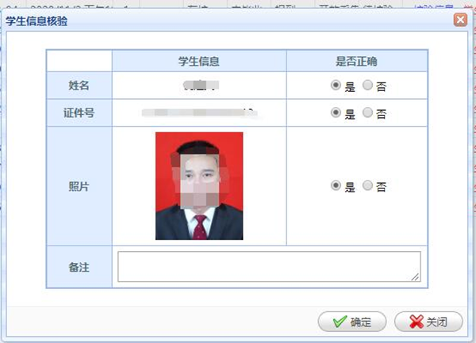Image resolution: width=476 pixels, height=343 pixels.
Task: Click the 姓名 row label
Action: pos(79,86)
